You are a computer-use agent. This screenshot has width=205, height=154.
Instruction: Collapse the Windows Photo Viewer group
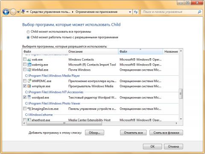tap(53, 104)
